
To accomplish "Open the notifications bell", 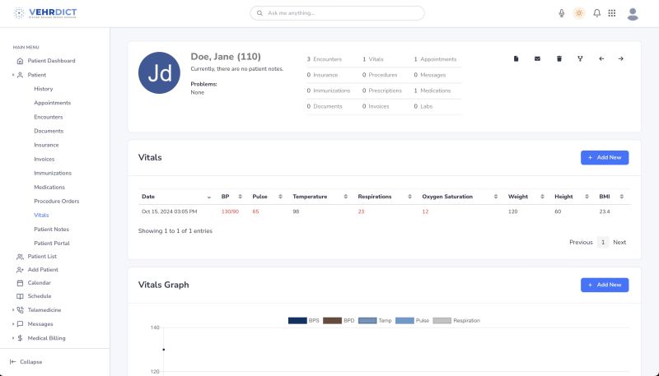I will 596,13.
